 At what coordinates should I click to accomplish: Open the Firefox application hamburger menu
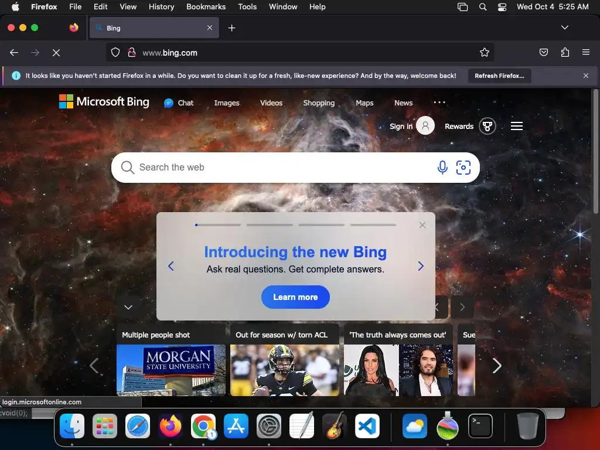pos(586,52)
